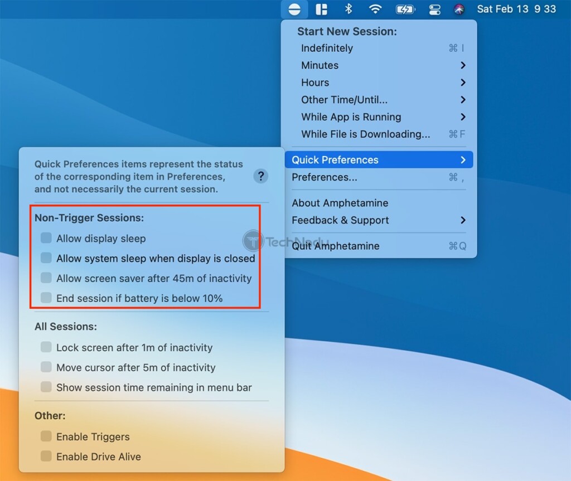Click the Start New Session: header
This screenshot has width=571, height=481.
(347, 31)
